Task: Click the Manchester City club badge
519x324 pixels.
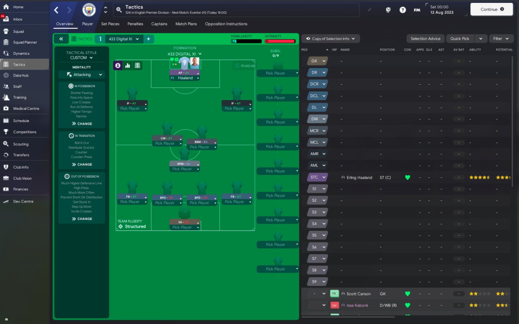Action: tap(89, 10)
